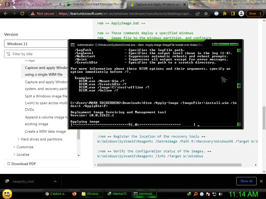
Task: Expand Hard drives and partitions section
Action: 41,139
